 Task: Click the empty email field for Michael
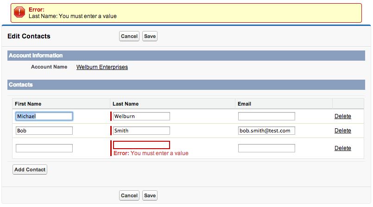[x=266, y=116]
